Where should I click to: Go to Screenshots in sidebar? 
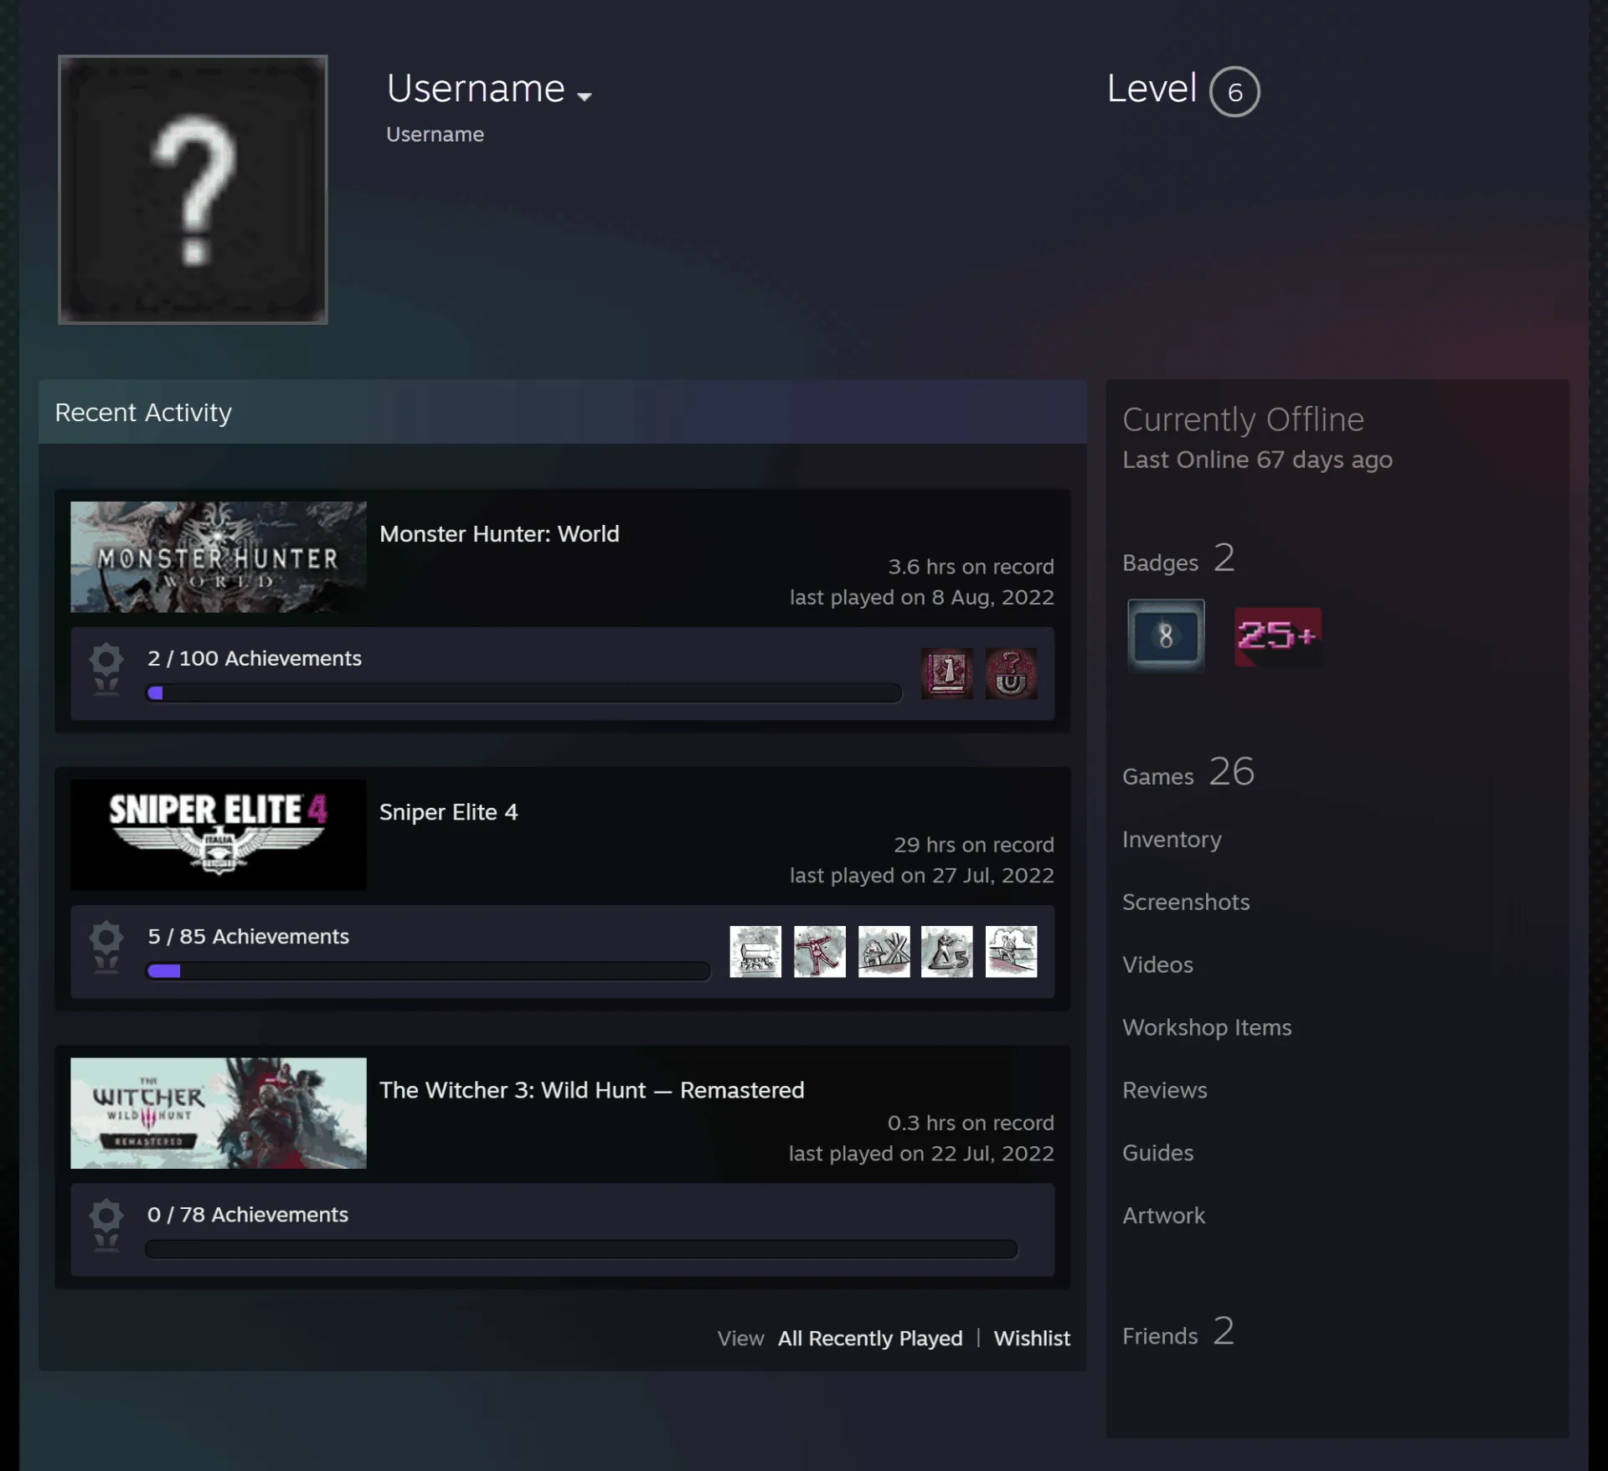pyautogui.click(x=1186, y=902)
